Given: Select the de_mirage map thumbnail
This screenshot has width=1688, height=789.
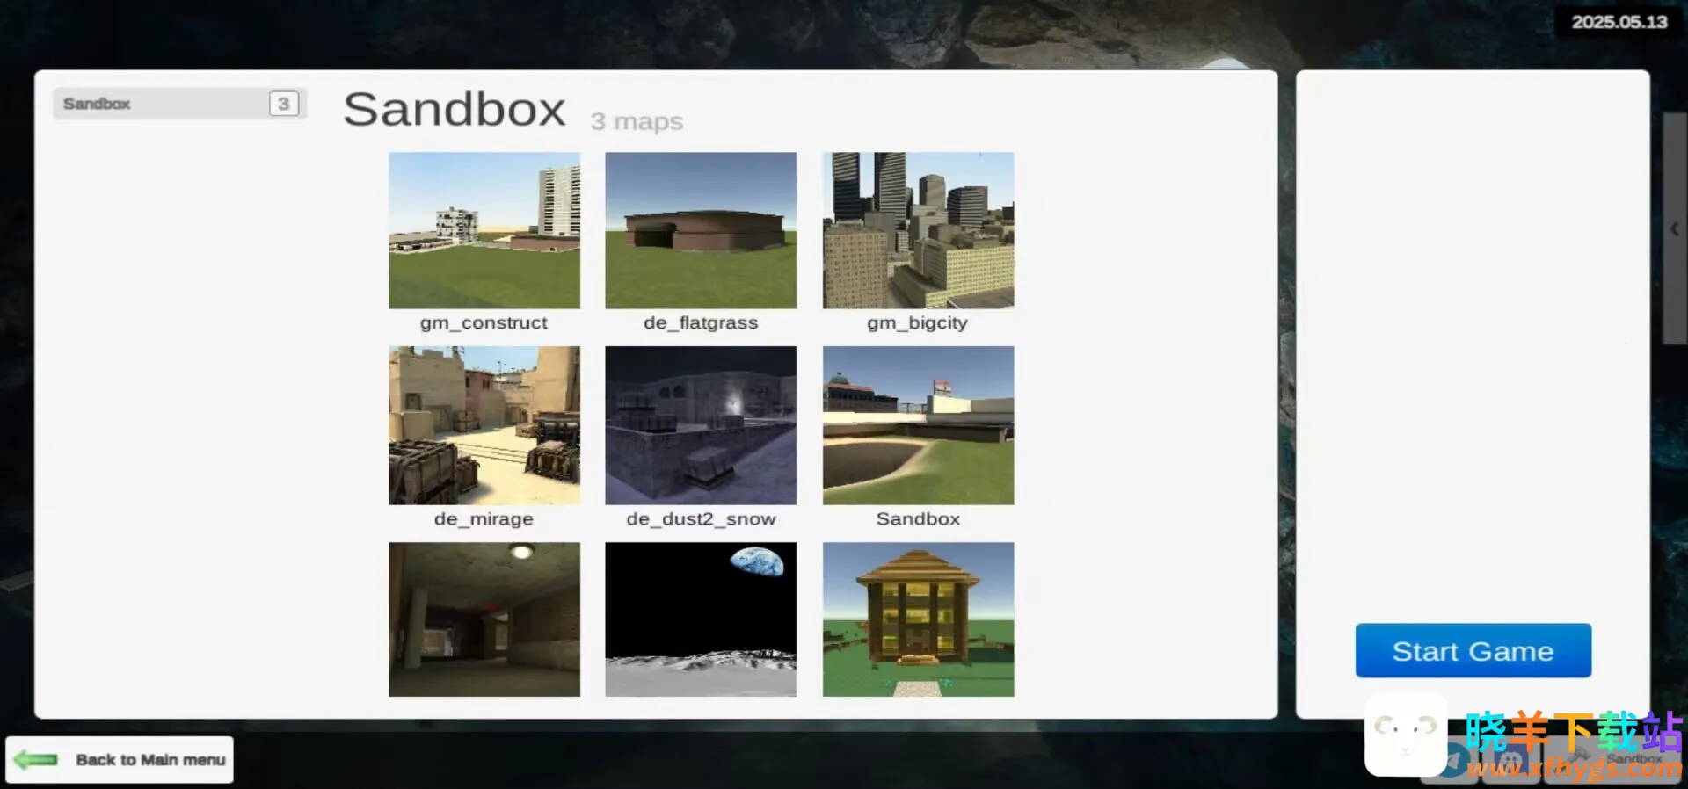Looking at the screenshot, I should coord(484,425).
